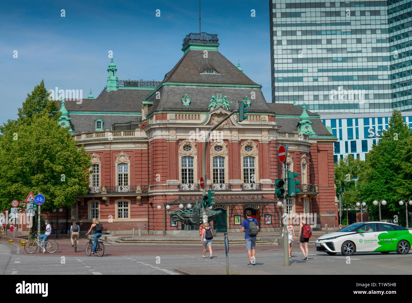Click the alamy logo in bottom bar
Viewport: 412px width, 303px height.
(x=32, y=289)
